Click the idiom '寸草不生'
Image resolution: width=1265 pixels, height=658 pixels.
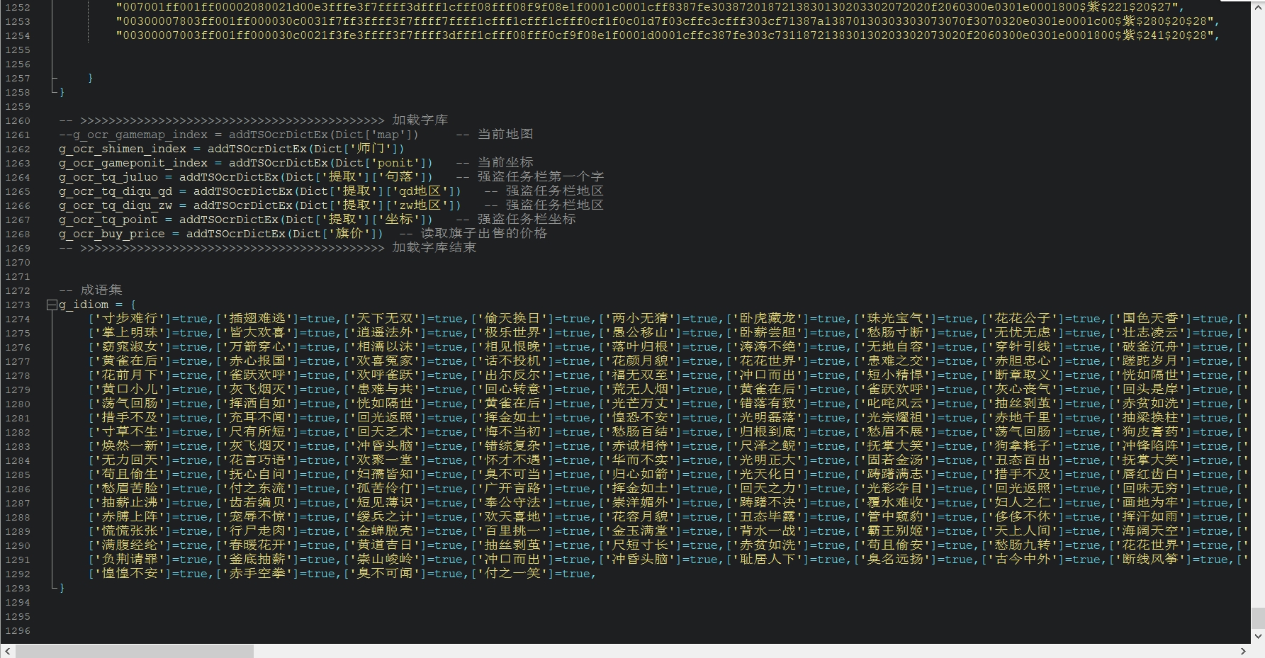130,432
